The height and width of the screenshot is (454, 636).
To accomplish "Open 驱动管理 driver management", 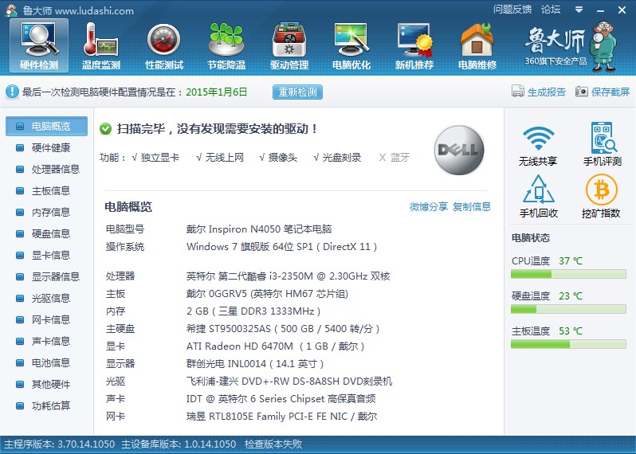I will click(289, 45).
